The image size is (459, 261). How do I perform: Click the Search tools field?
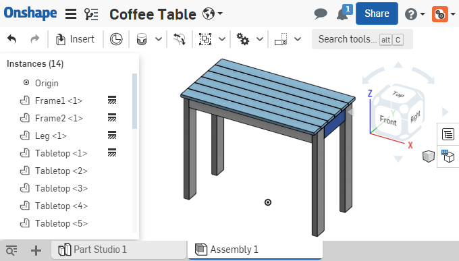(x=362, y=39)
